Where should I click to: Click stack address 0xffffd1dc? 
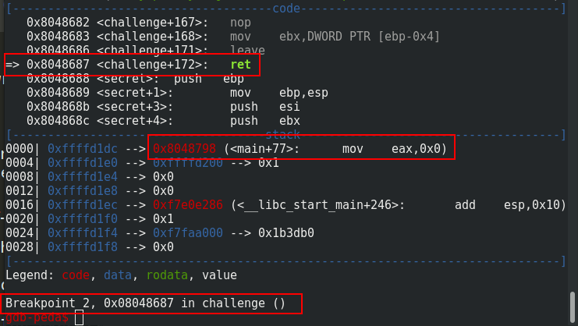[83, 148]
